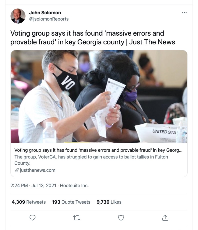This screenshot has height=230, width=198.
Task: Open the ballot counting article image
Action: (x=99, y=97)
